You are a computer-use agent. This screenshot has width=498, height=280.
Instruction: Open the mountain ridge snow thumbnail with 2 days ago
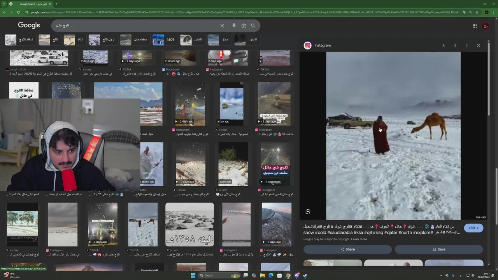tap(277, 224)
